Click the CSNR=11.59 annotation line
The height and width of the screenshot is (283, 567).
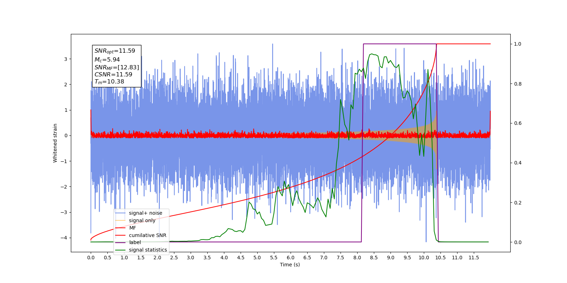[113, 75]
